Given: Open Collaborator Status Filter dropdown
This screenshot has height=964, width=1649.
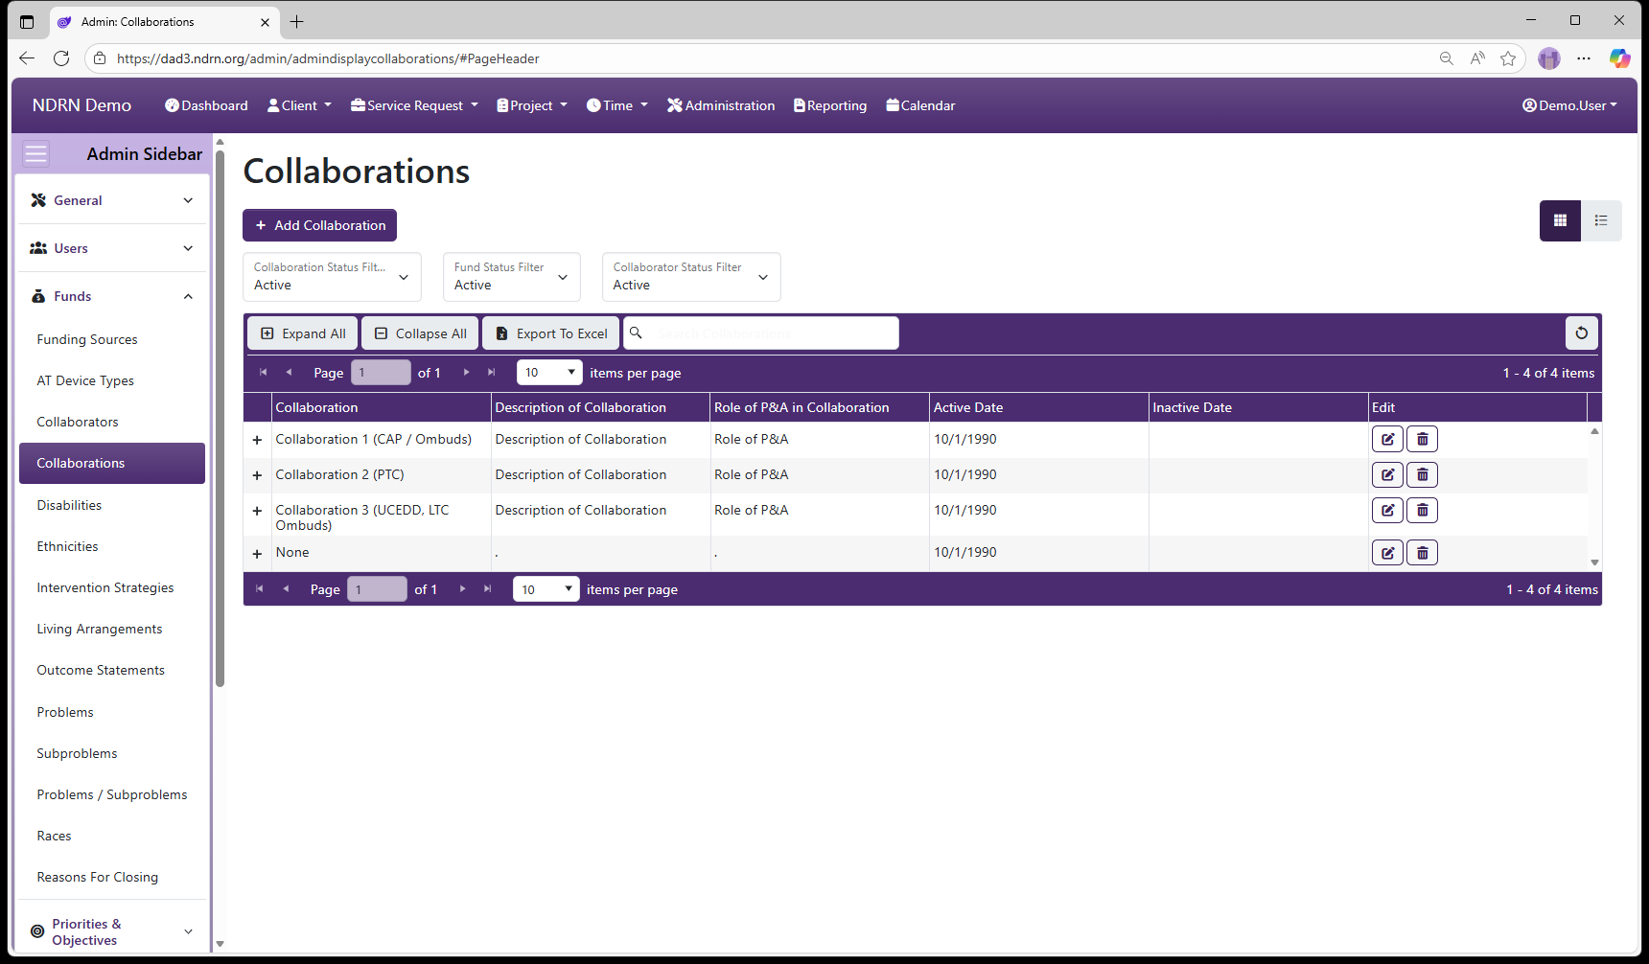Looking at the screenshot, I should (691, 277).
